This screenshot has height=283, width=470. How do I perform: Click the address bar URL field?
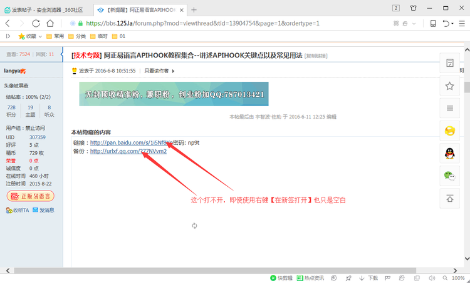coord(202,23)
